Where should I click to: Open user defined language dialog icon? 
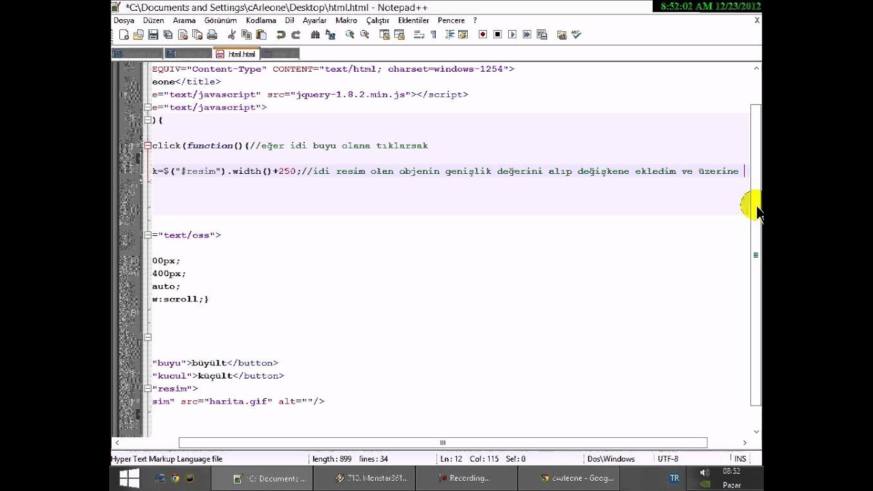pos(463,34)
